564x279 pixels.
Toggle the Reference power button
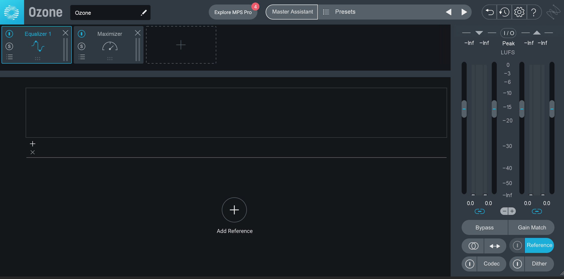[x=517, y=245]
